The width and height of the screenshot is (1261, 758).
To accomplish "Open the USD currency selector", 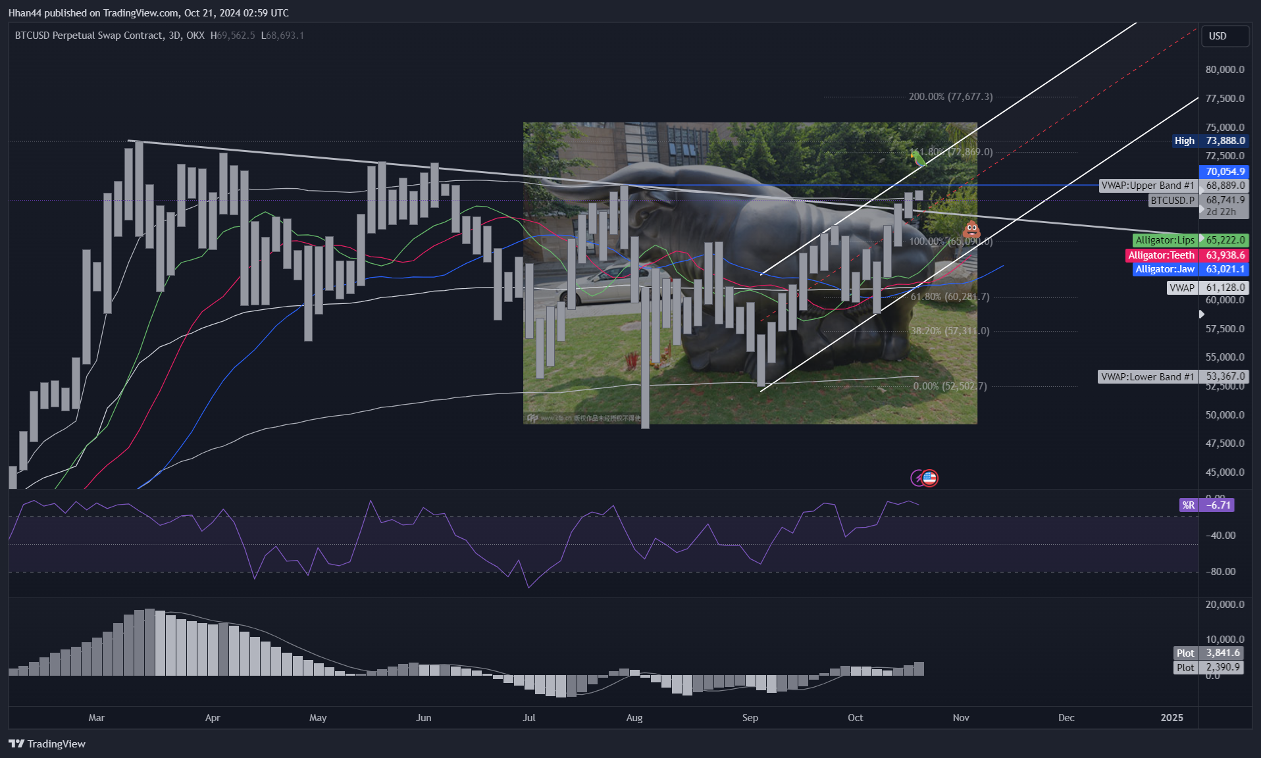I will [1224, 36].
